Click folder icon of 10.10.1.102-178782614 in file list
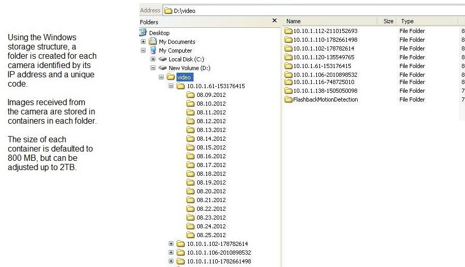Image resolution: width=465 pixels, height=267 pixels. (288, 48)
